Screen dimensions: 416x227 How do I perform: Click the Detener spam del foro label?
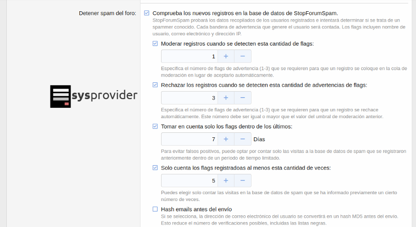[107, 13]
